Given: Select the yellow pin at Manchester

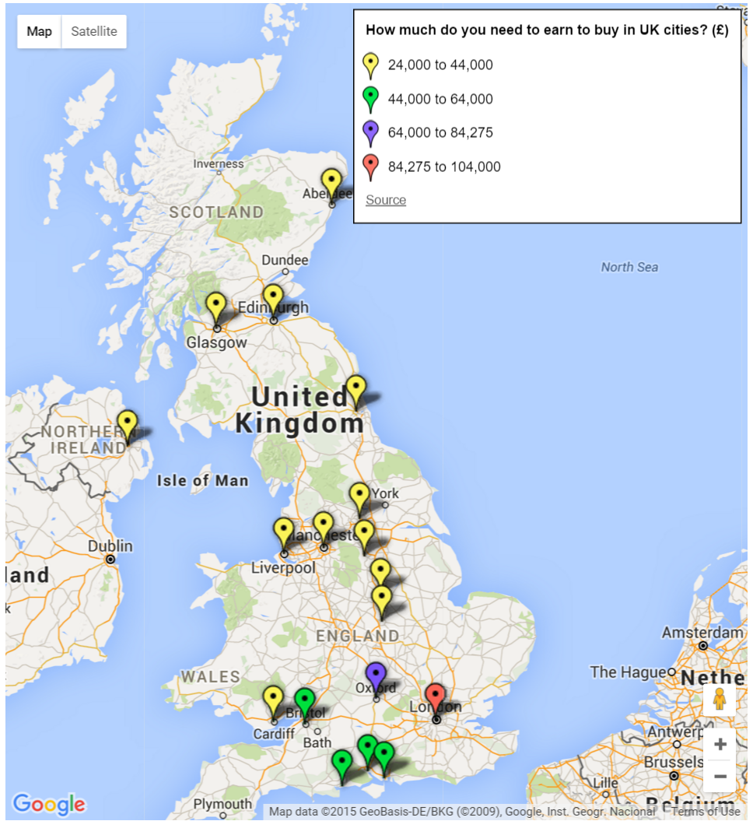Looking at the screenshot, I should click(323, 525).
